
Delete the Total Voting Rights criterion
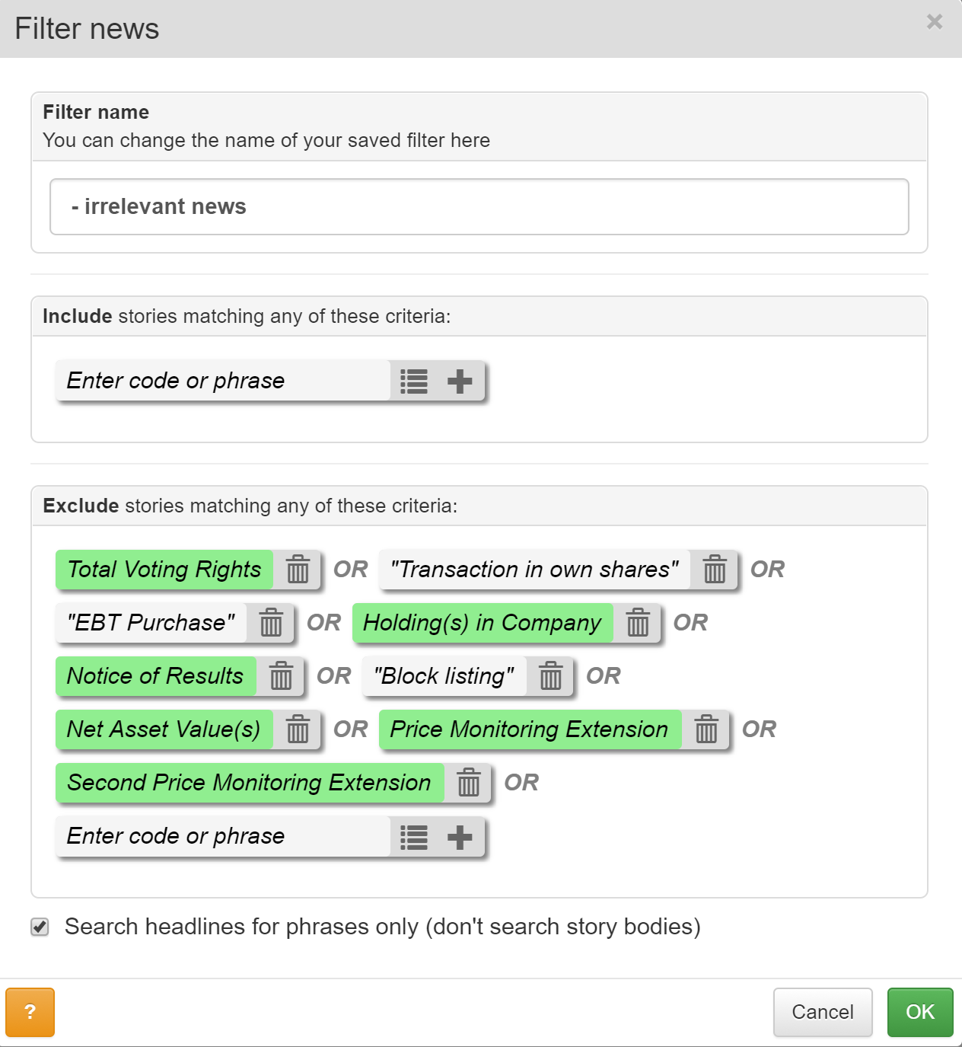point(298,570)
